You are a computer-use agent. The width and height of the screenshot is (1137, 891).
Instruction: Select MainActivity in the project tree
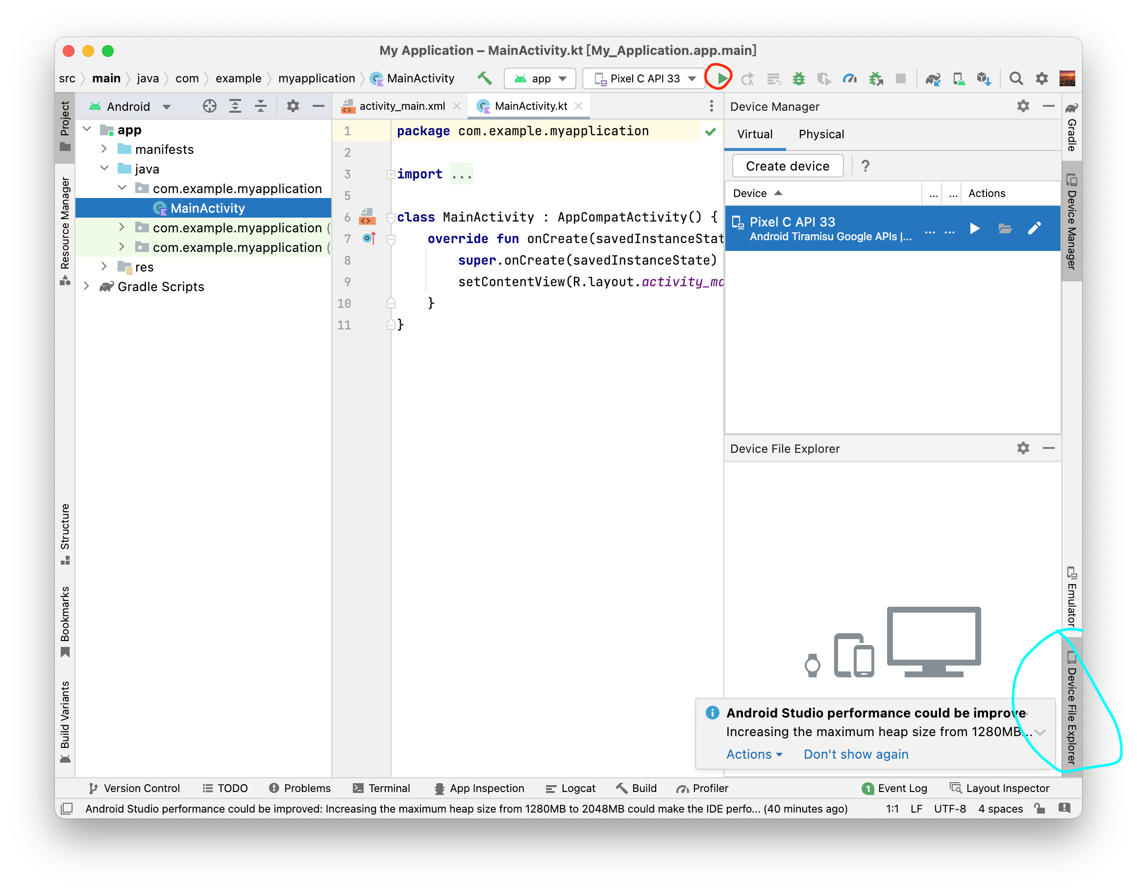(203, 208)
